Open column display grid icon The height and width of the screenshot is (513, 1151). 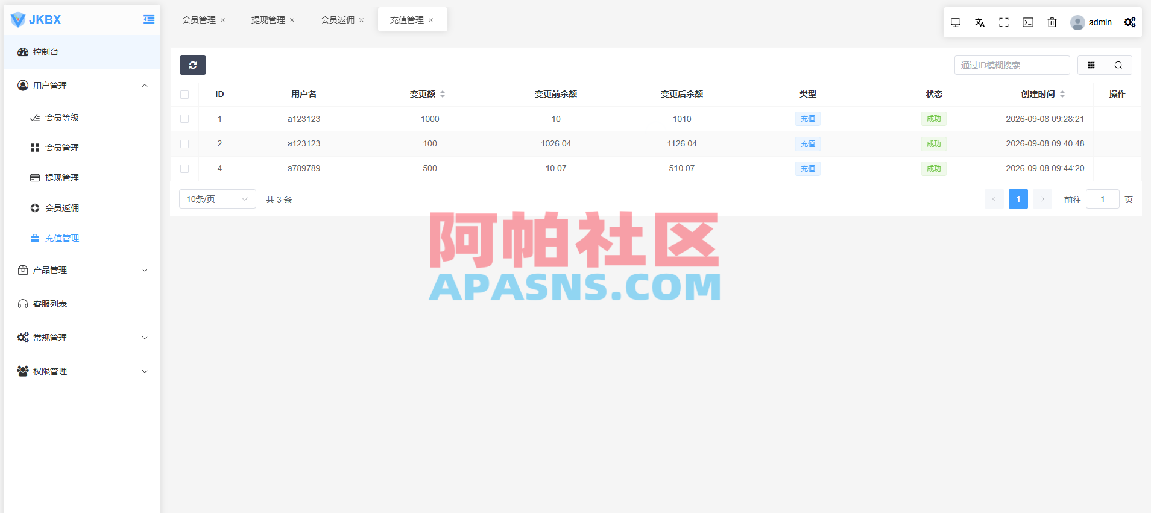pos(1091,65)
